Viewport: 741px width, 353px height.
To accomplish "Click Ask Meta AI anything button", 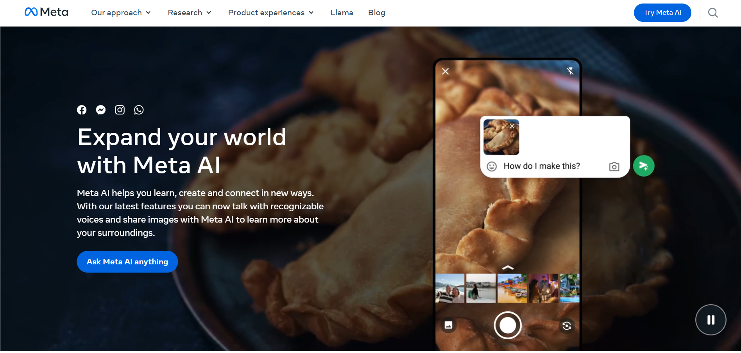I will 127,262.
